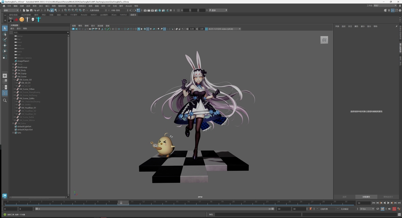The width and height of the screenshot is (402, 218).
Task: Click the Maya home icon in the menu bar
Action: pos(4,6)
